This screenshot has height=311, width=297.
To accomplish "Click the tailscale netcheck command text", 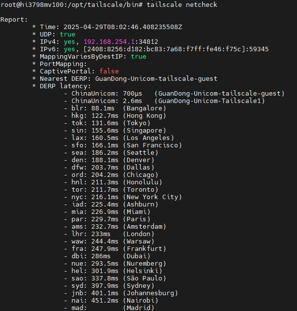I will pyautogui.click(x=182, y=4).
